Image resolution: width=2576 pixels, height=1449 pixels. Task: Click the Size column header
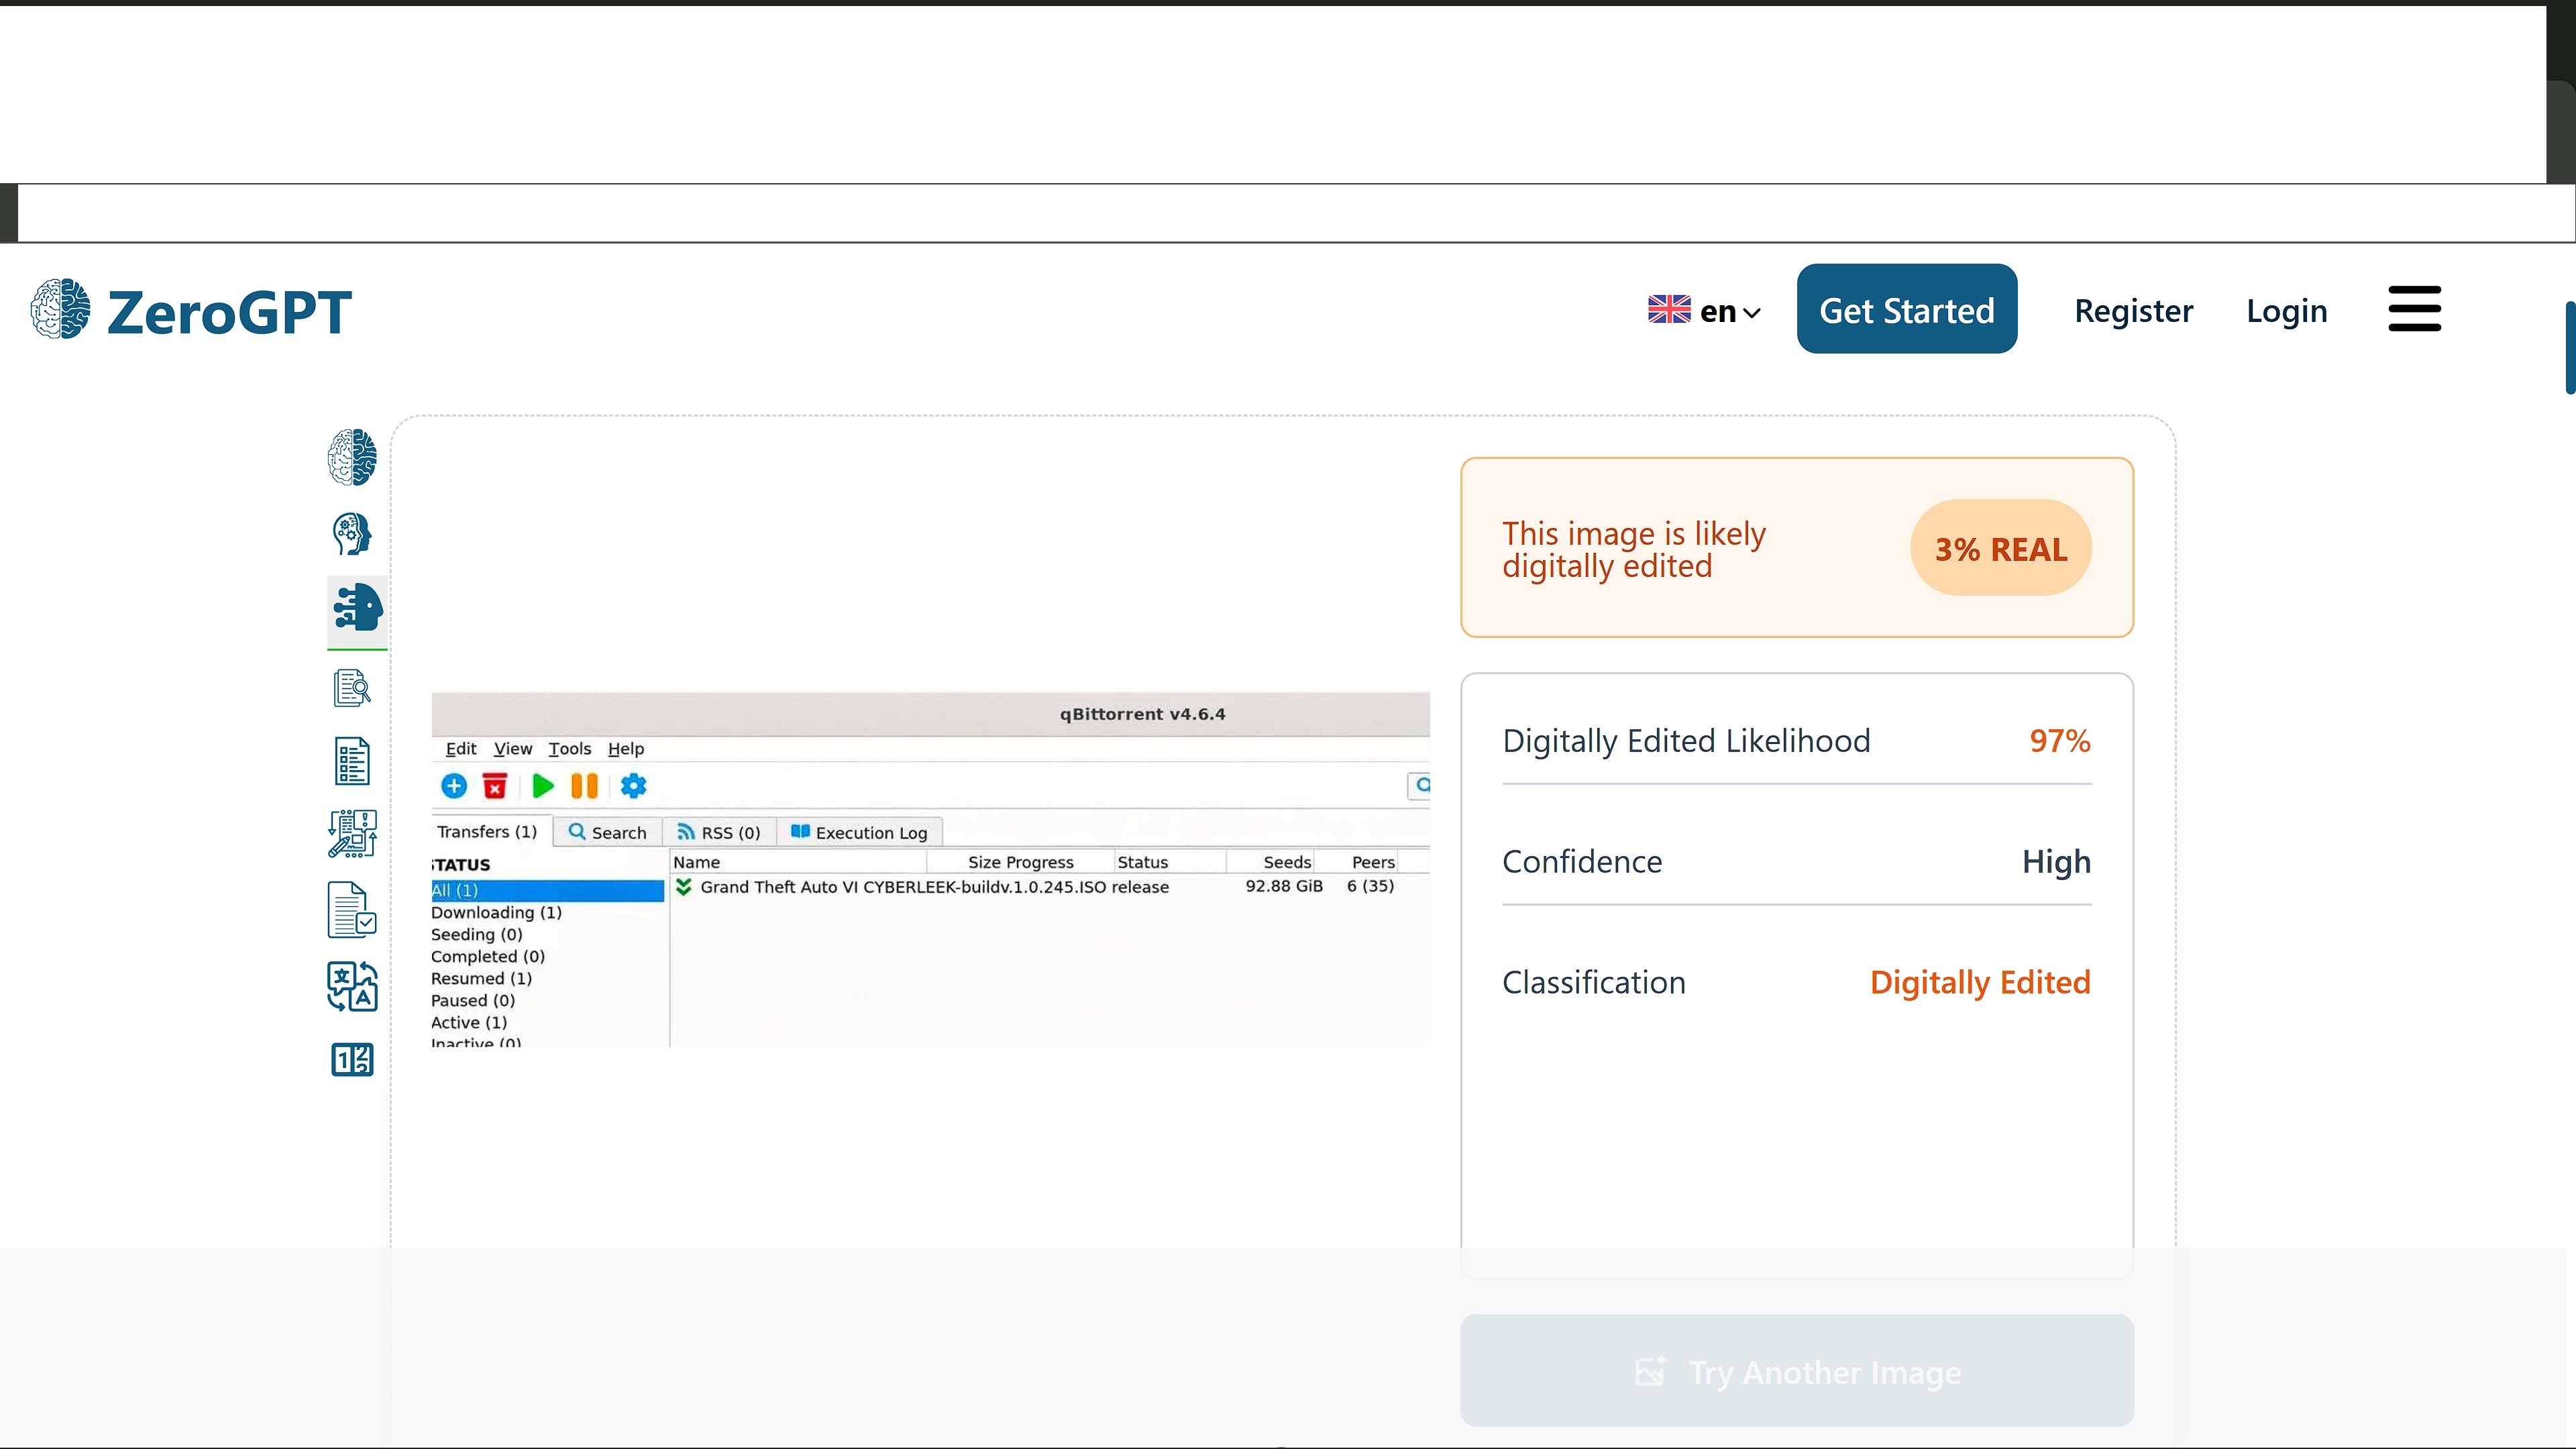pos(984,862)
